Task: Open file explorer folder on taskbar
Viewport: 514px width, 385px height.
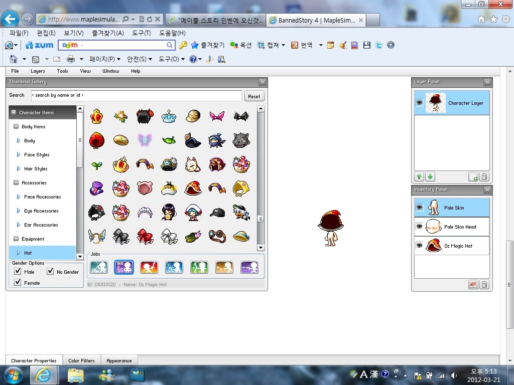Action: 76,375
